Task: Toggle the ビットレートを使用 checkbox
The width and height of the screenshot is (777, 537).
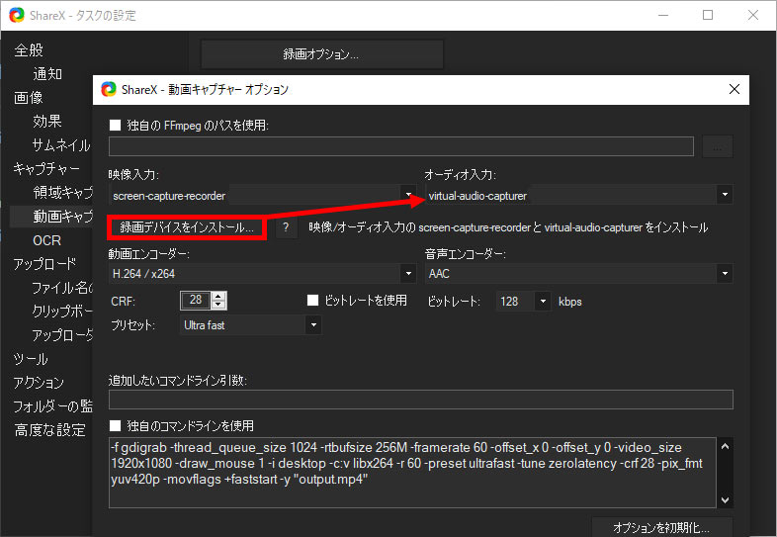Action: [312, 300]
